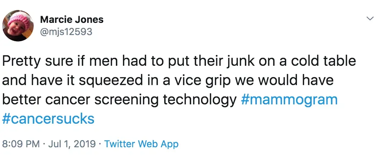Click the words 'we would have'

[x=284, y=80]
